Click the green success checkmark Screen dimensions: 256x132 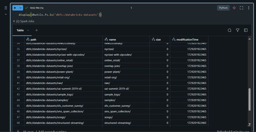(x=27, y=8)
